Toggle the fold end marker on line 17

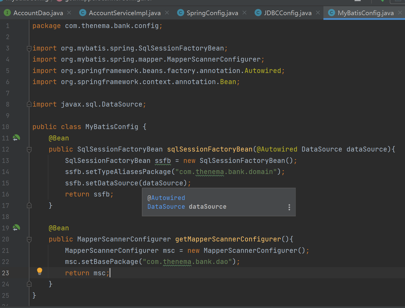point(29,206)
